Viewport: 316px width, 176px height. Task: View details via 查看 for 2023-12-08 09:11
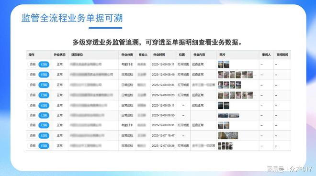pyautogui.click(x=33, y=105)
